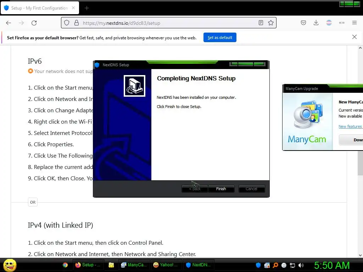Open a new Firefox tab
Viewport: 363px width, 272px height.
[x=86, y=8]
